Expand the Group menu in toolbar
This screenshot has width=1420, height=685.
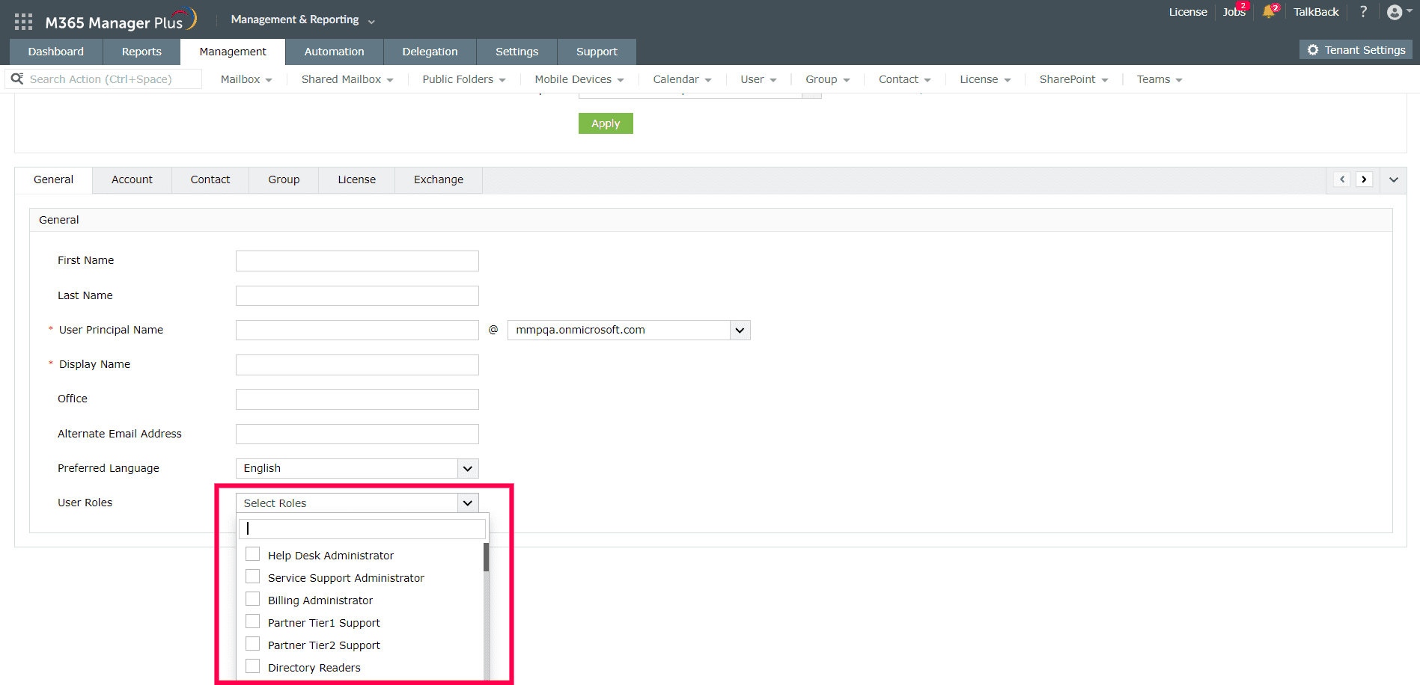[827, 79]
